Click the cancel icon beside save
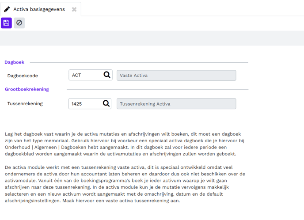The width and height of the screenshot is (304, 220). [x=19, y=23]
